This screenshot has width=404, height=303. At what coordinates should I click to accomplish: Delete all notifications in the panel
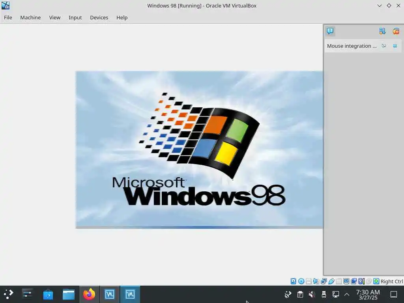(x=396, y=31)
